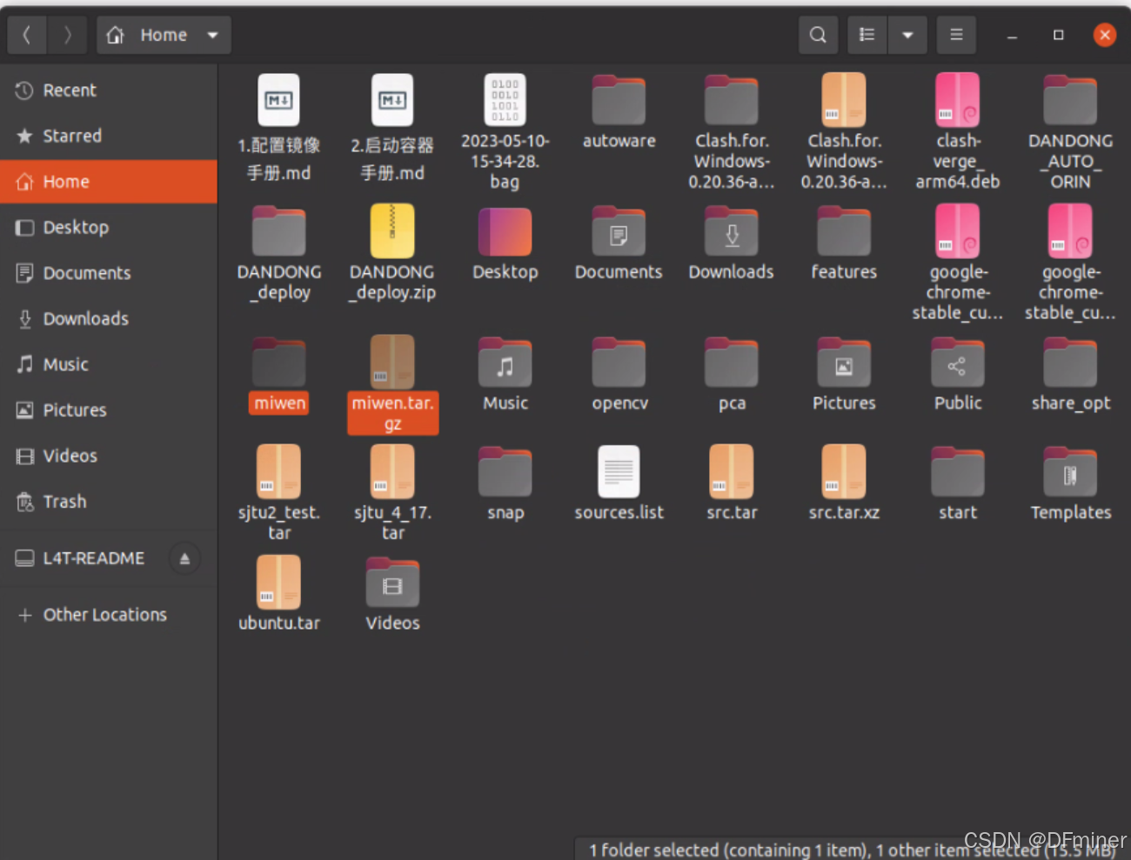This screenshot has width=1131, height=860.
Task: Select the Pictures folder icon in grid
Action: click(844, 375)
